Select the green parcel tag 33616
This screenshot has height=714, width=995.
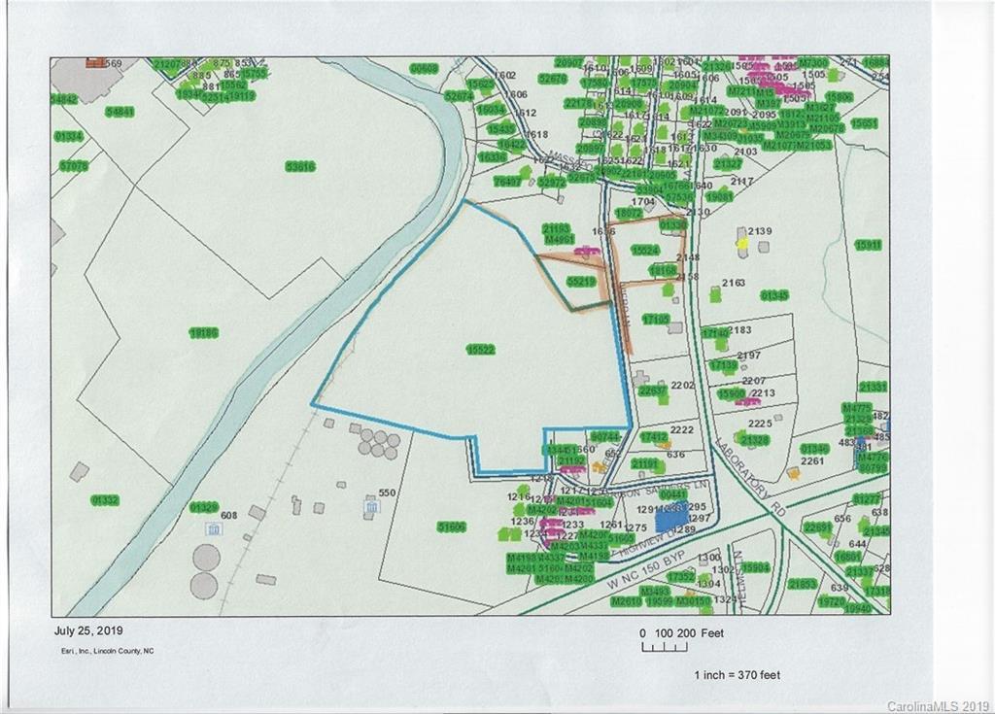[x=300, y=166]
